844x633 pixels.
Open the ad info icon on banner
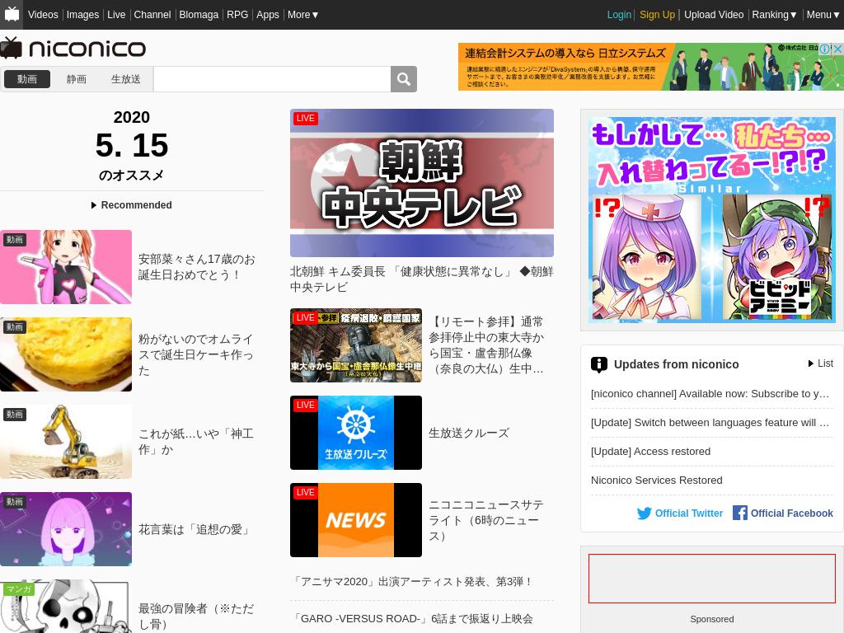tap(824, 49)
